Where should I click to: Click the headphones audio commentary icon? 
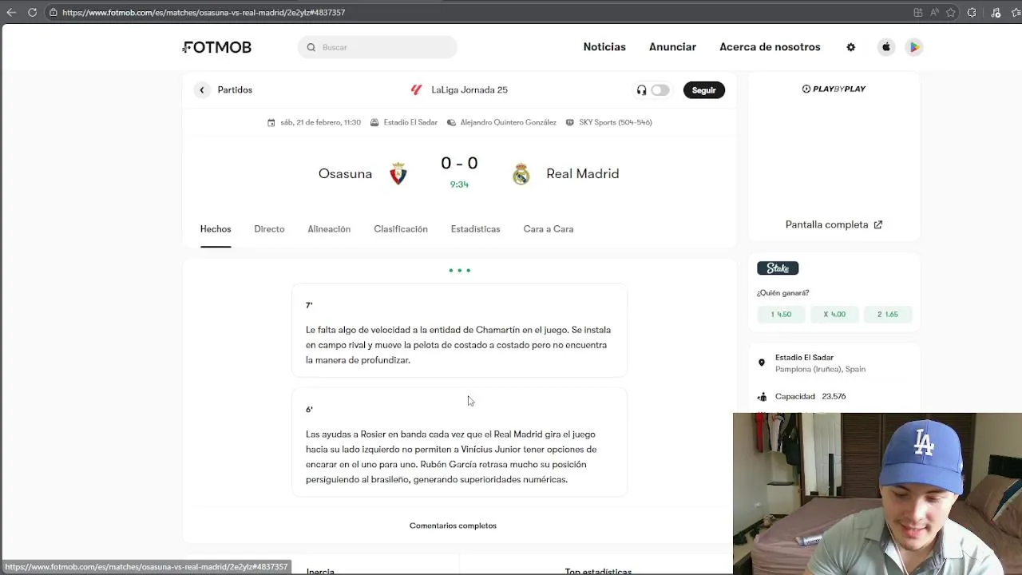pyautogui.click(x=641, y=90)
